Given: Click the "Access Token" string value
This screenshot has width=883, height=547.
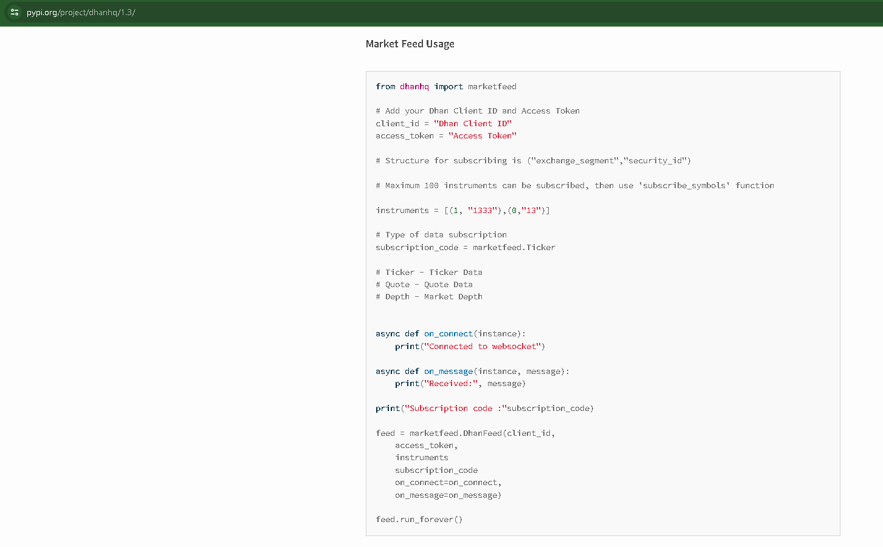Looking at the screenshot, I should coord(482,136).
